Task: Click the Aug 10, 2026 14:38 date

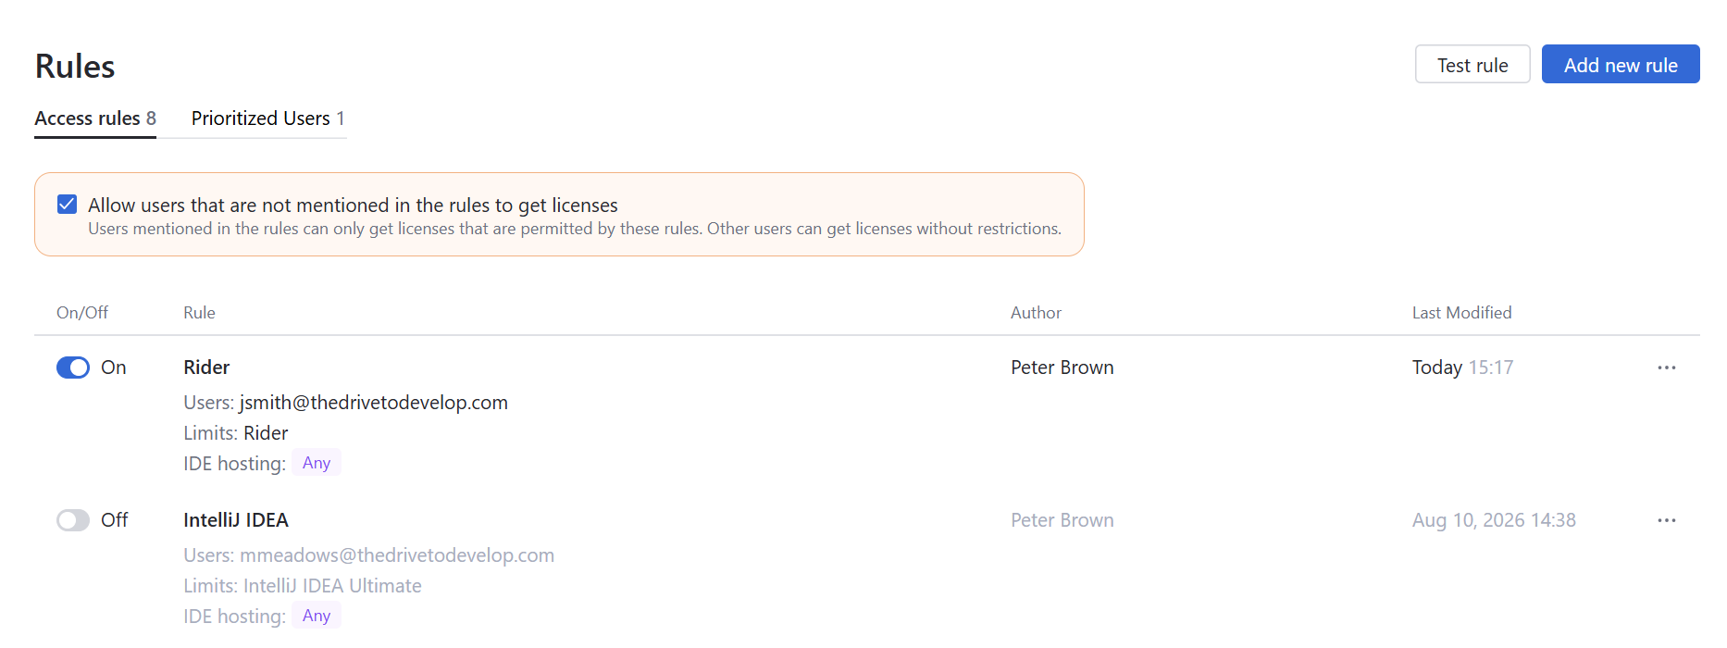Action: click(1494, 520)
